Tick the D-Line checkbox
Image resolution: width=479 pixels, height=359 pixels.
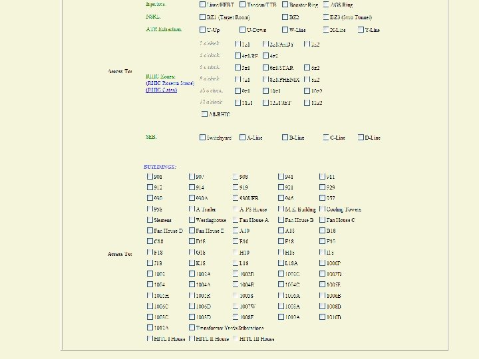(x=361, y=137)
